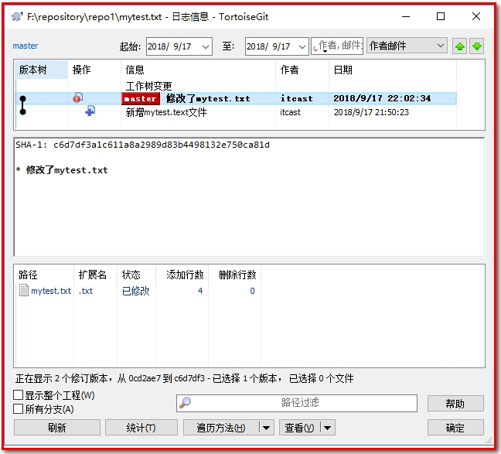The width and height of the screenshot is (501, 454).
Task: Click the green down arrow filter button
Action: 477,46
